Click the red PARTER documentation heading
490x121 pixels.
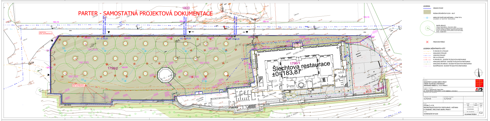click(x=145, y=13)
